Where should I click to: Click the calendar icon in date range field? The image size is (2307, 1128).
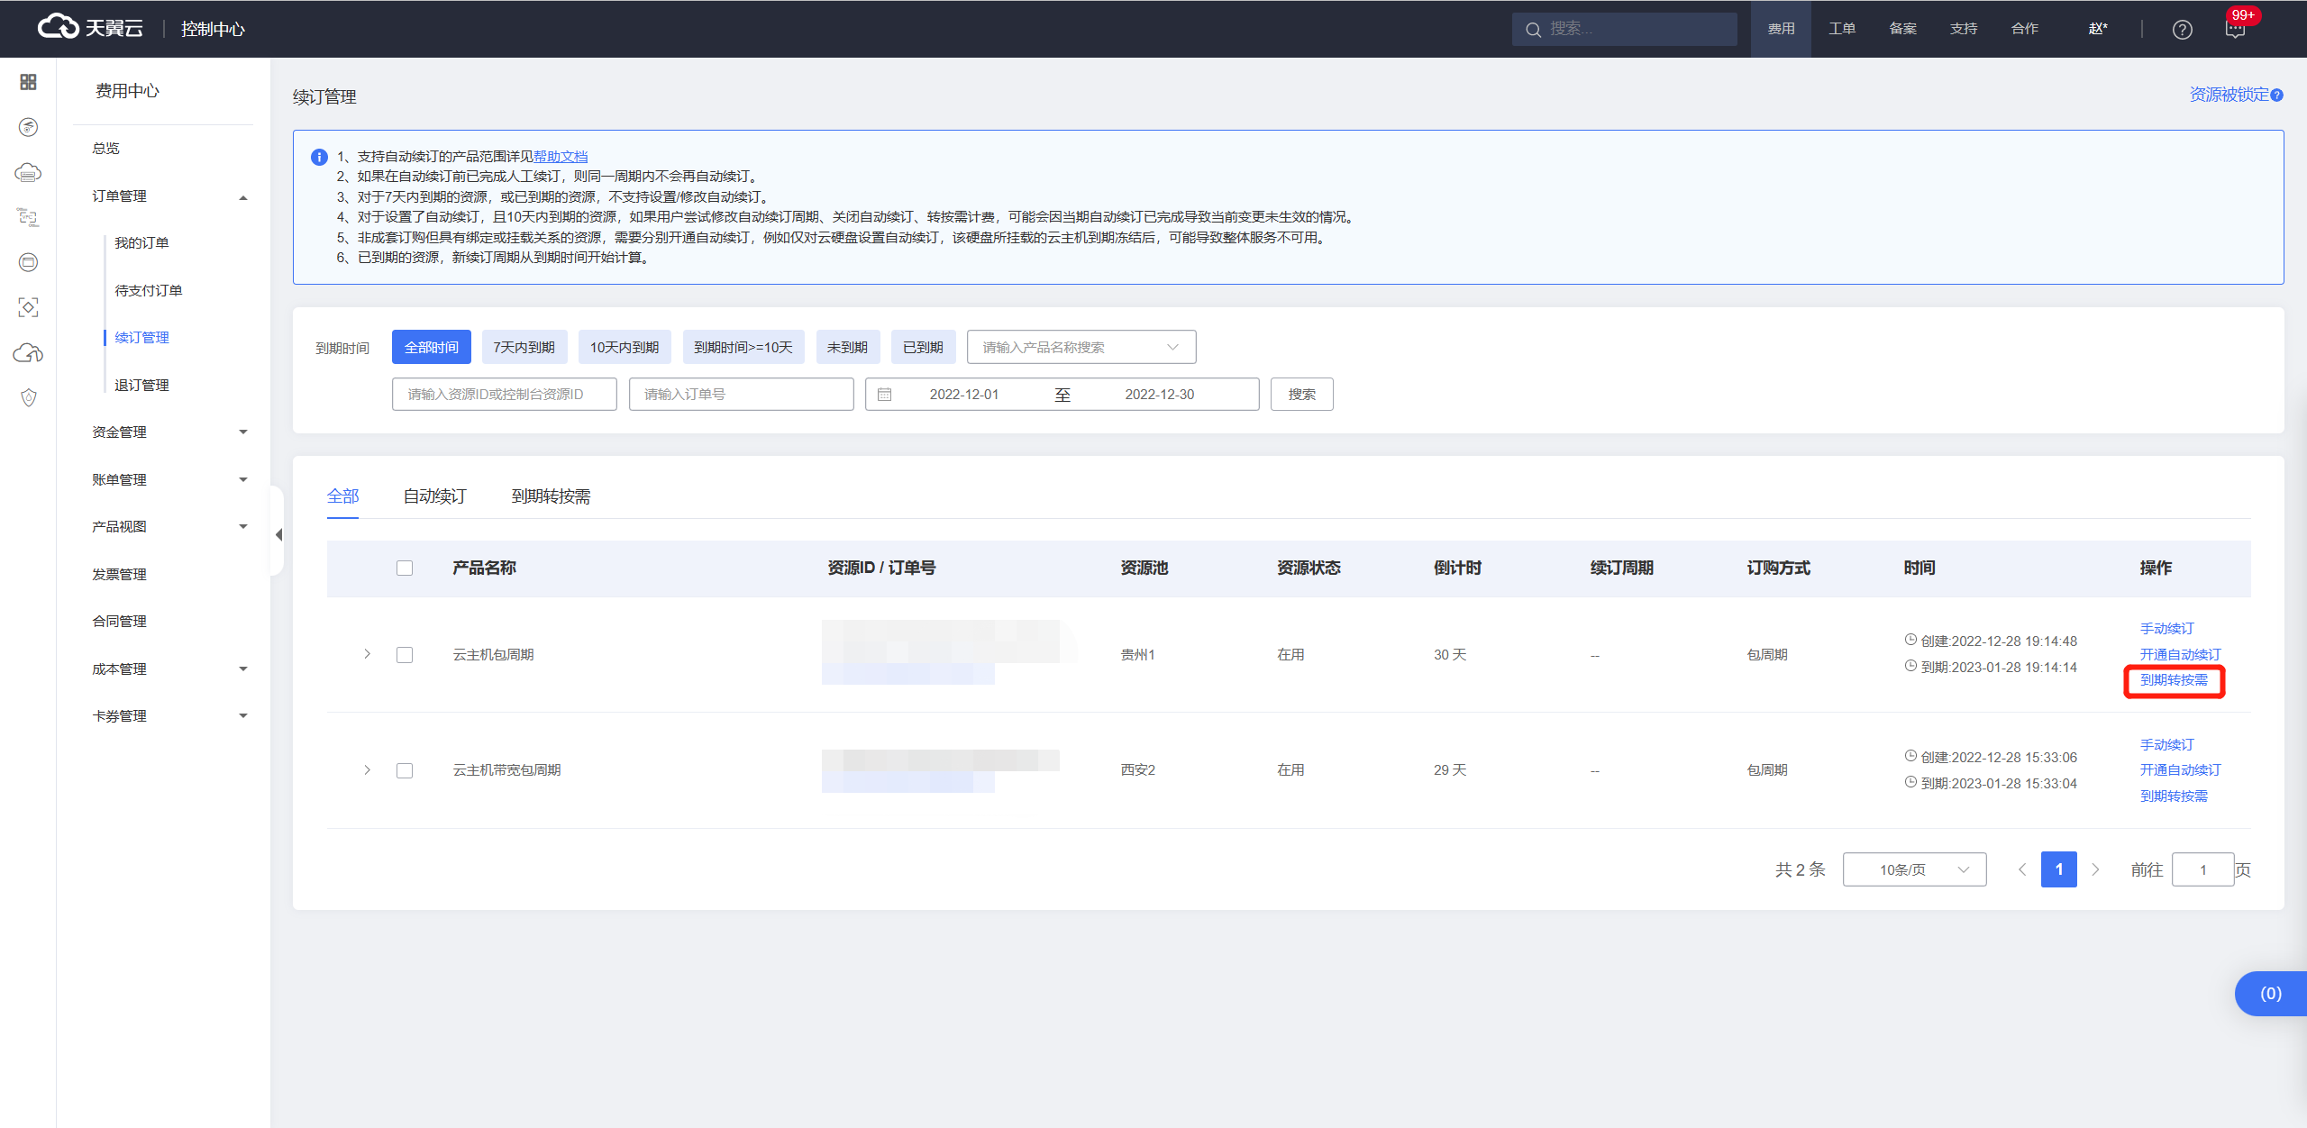click(885, 395)
